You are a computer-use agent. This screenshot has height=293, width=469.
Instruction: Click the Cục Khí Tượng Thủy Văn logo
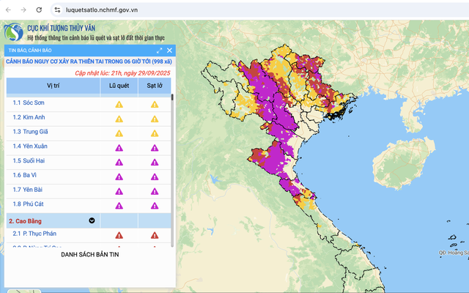pos(13,32)
